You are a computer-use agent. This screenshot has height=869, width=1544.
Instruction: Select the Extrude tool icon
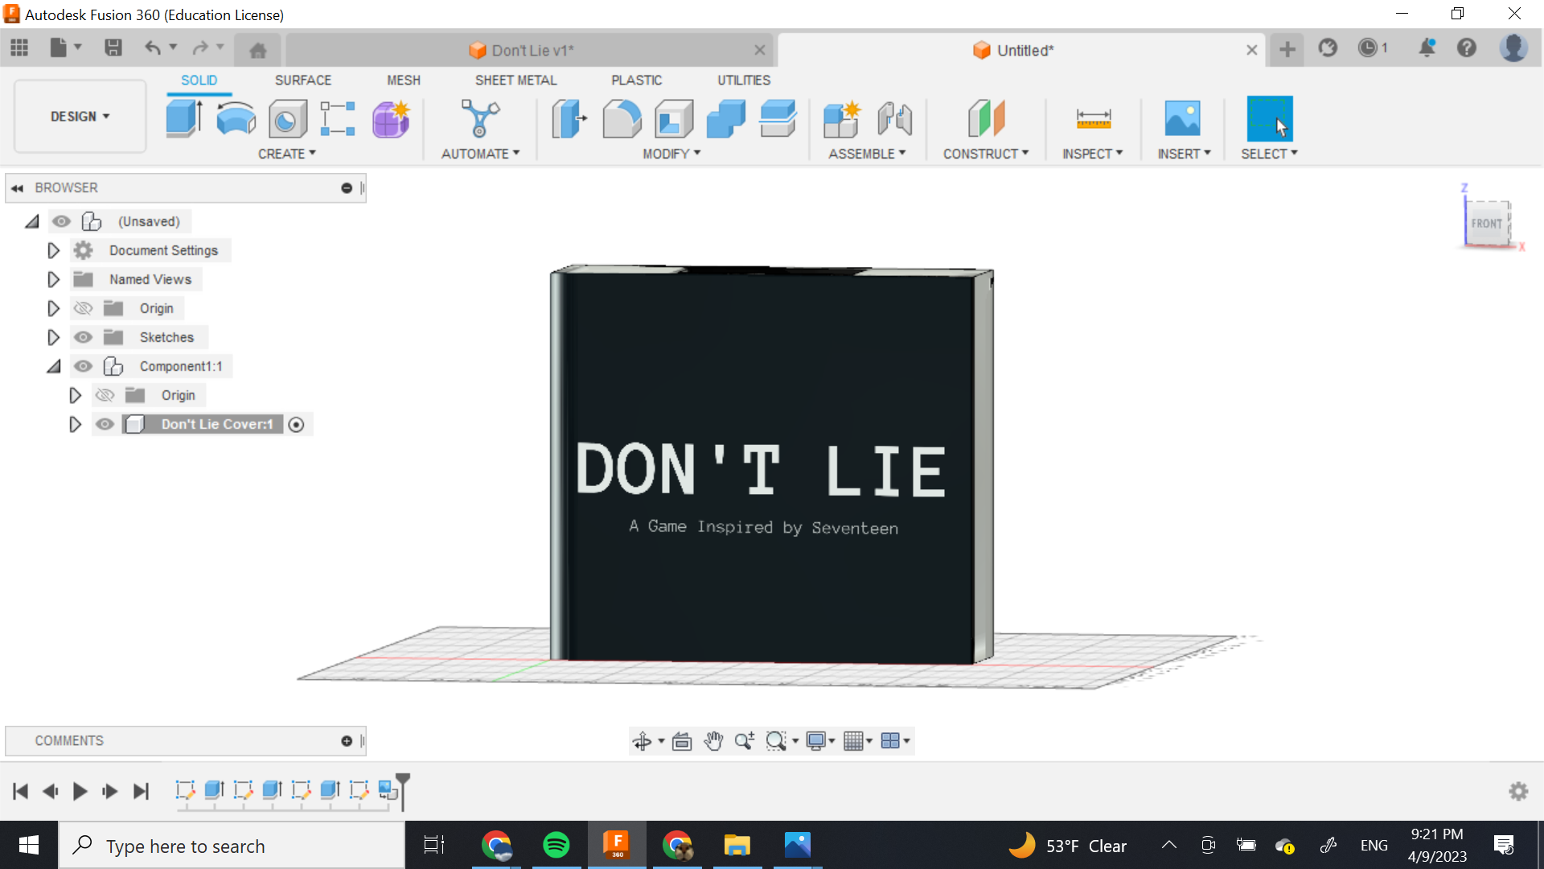tap(183, 118)
